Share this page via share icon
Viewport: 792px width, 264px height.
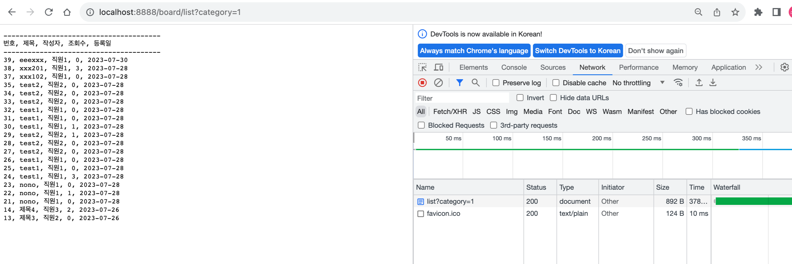coord(717,12)
